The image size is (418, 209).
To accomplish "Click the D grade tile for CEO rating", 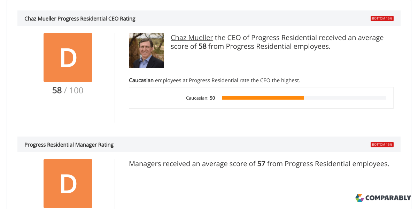I will pos(68,57).
